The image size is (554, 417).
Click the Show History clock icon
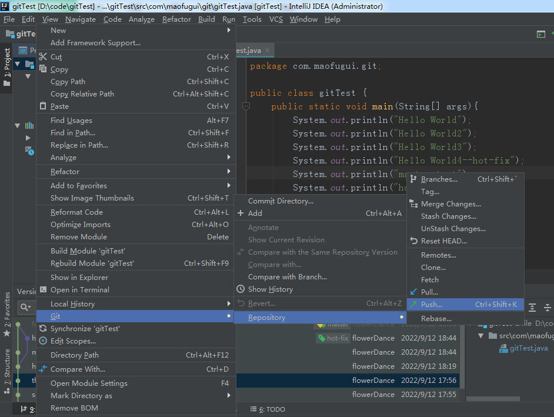241,289
